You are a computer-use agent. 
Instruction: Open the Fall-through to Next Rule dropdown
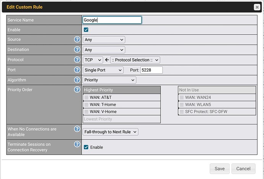click(x=110, y=132)
